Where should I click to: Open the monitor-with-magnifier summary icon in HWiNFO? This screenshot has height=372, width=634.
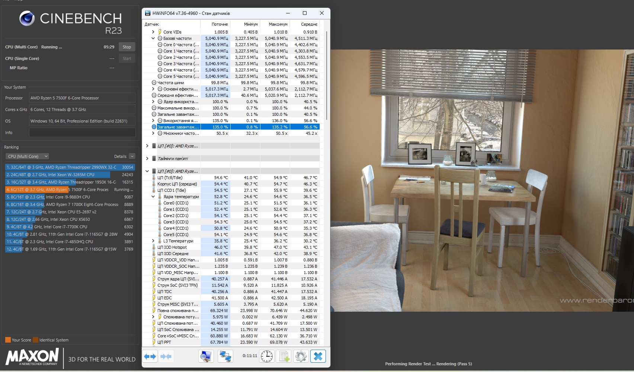[206, 356]
